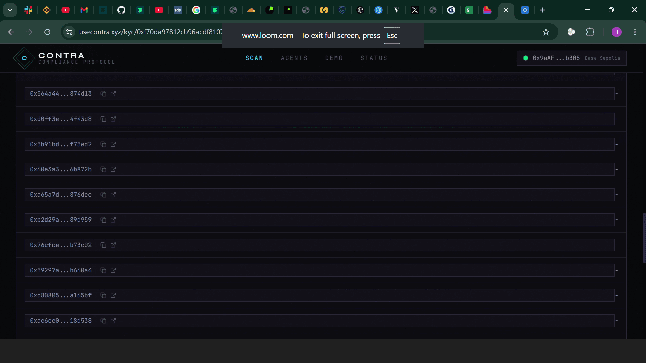The height and width of the screenshot is (363, 646).
Task: Copy address 0x76cfca...b73c02
Action: [x=103, y=245]
